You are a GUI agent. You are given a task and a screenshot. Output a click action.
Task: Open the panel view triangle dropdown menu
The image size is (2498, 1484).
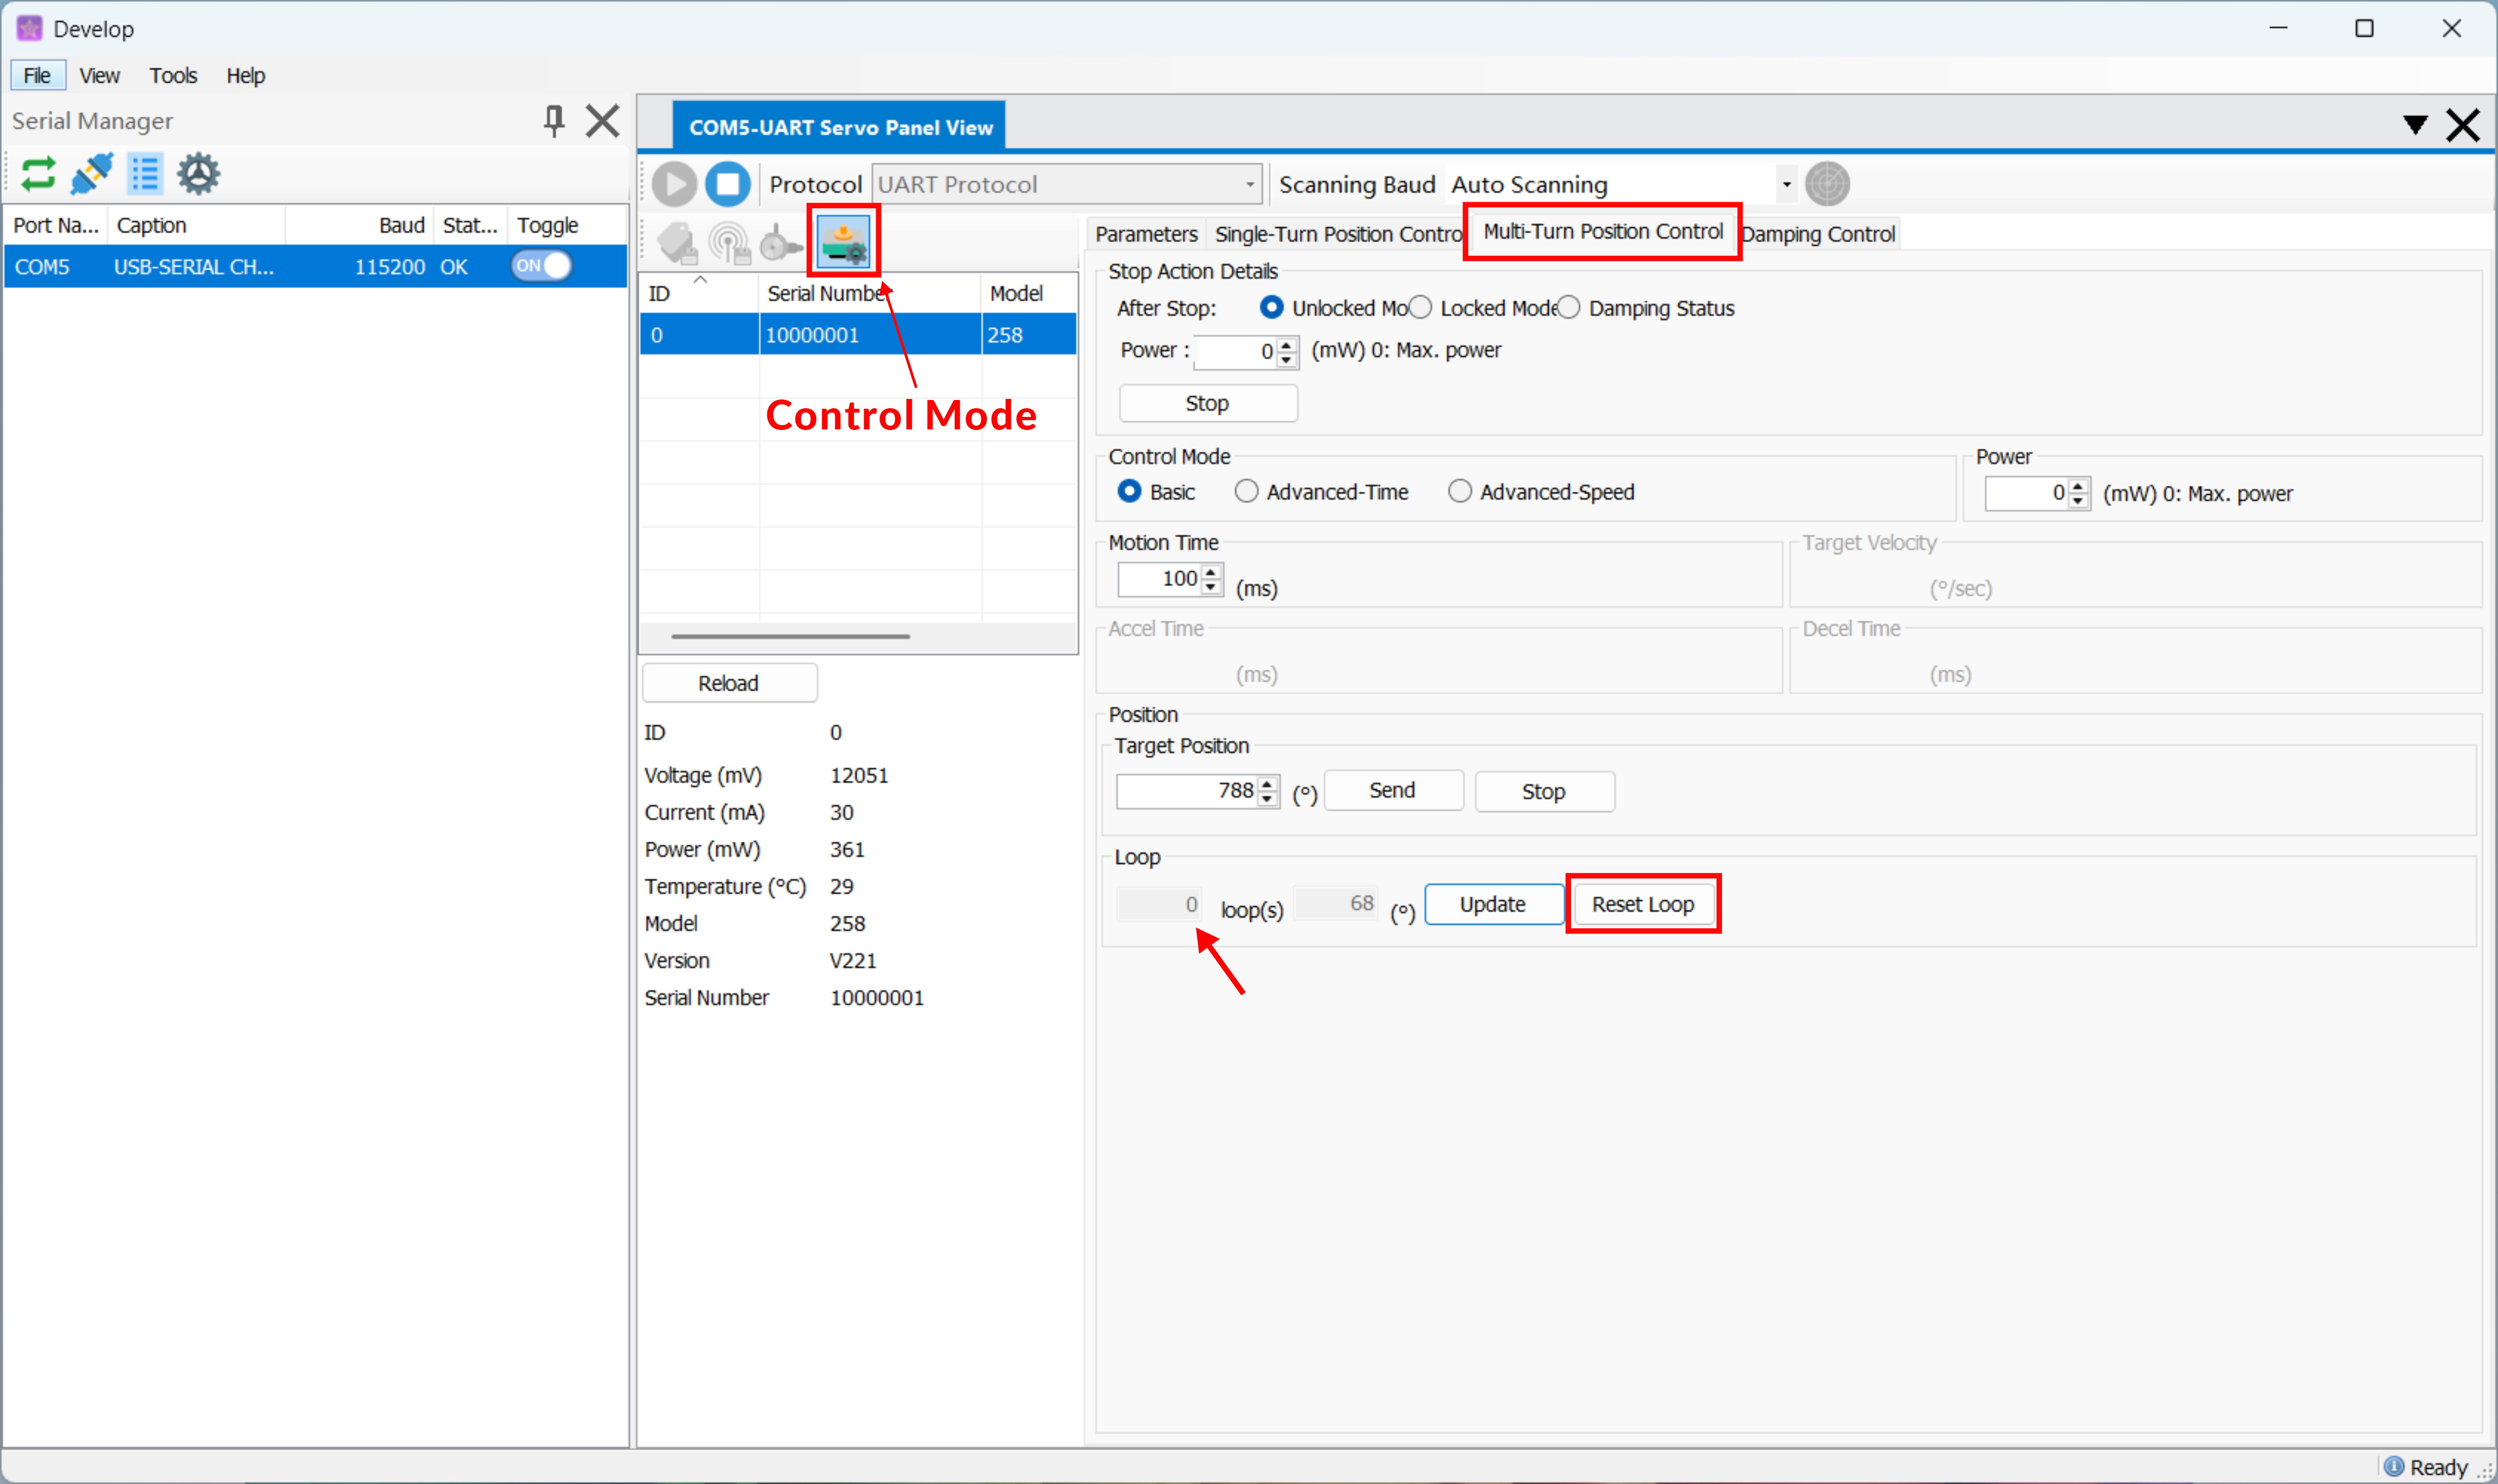tap(2415, 125)
